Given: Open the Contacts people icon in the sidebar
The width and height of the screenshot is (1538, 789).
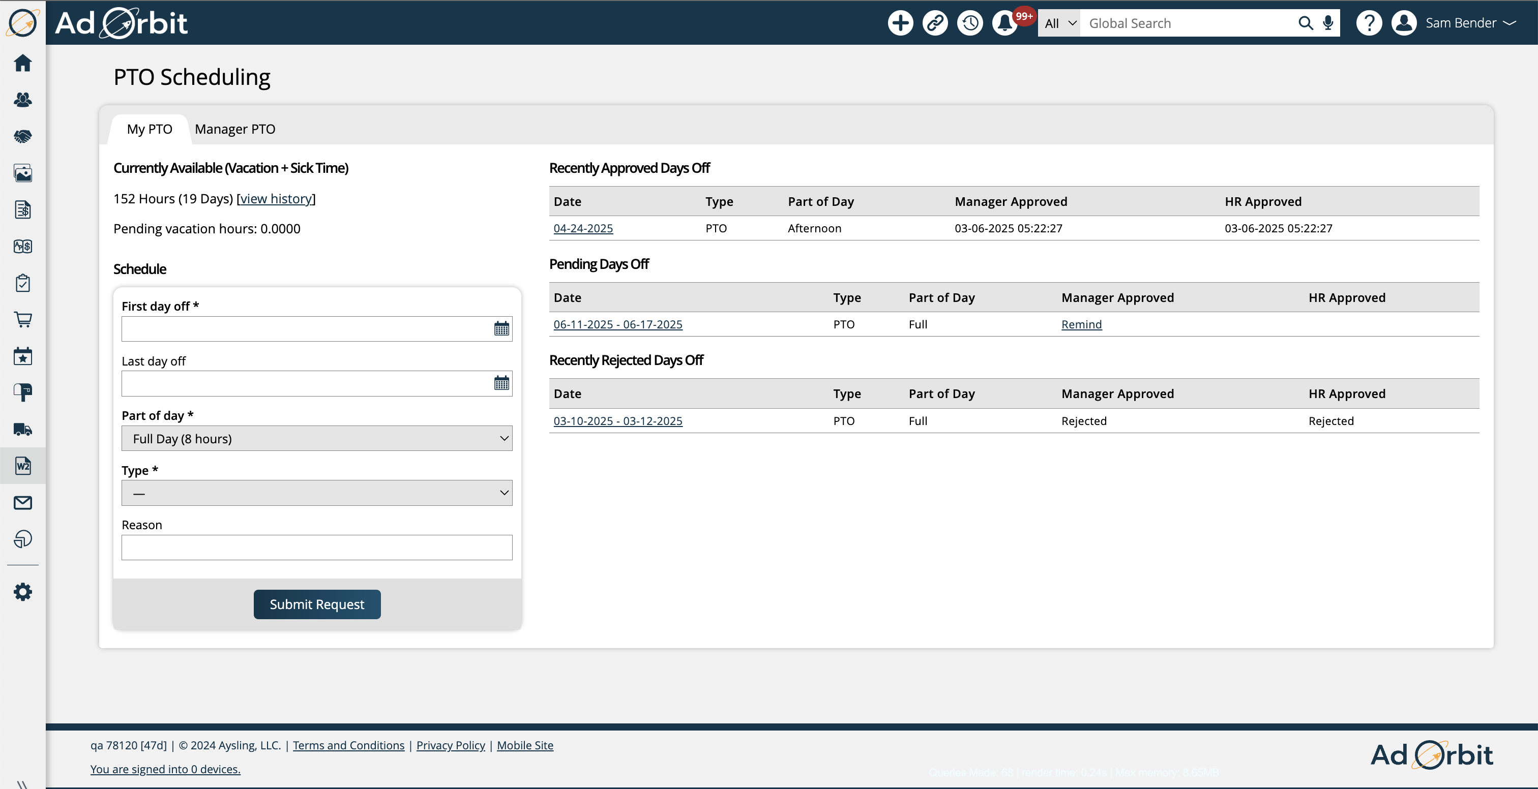Looking at the screenshot, I should [23, 100].
